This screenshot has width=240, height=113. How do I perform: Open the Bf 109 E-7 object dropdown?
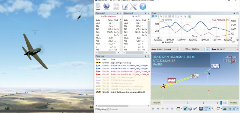pyautogui.click(x=225, y=49)
